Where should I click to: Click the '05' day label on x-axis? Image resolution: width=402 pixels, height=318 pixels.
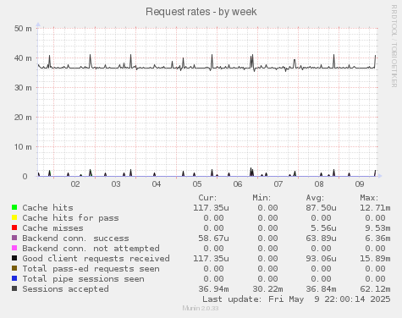(197, 184)
